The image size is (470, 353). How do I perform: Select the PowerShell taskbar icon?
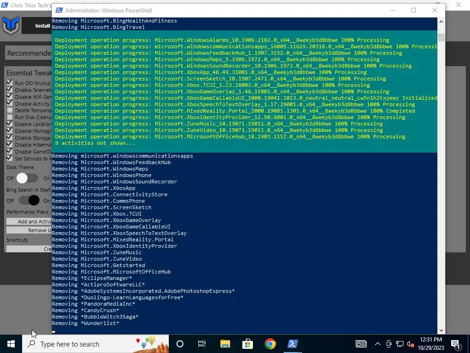coord(292,344)
